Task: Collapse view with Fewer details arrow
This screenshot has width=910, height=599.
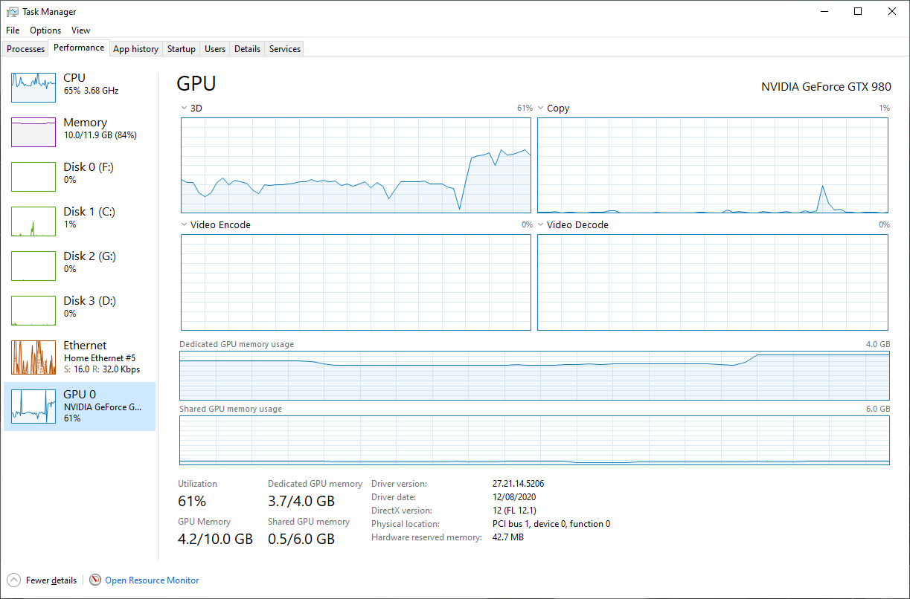Action: 13,580
